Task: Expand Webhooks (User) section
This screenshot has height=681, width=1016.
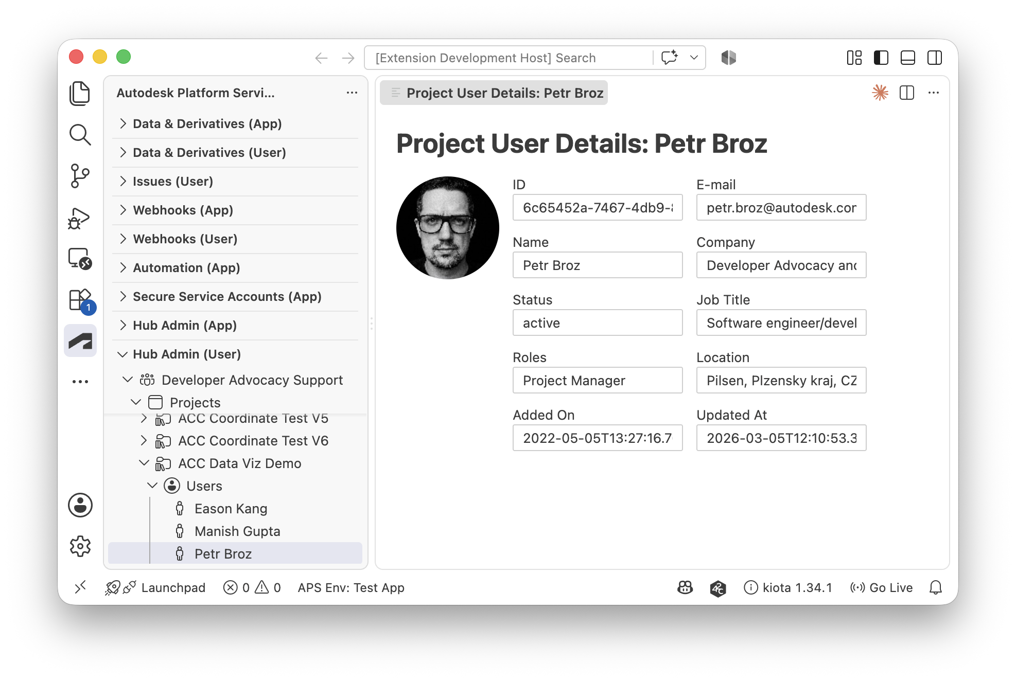Action: pos(235,239)
